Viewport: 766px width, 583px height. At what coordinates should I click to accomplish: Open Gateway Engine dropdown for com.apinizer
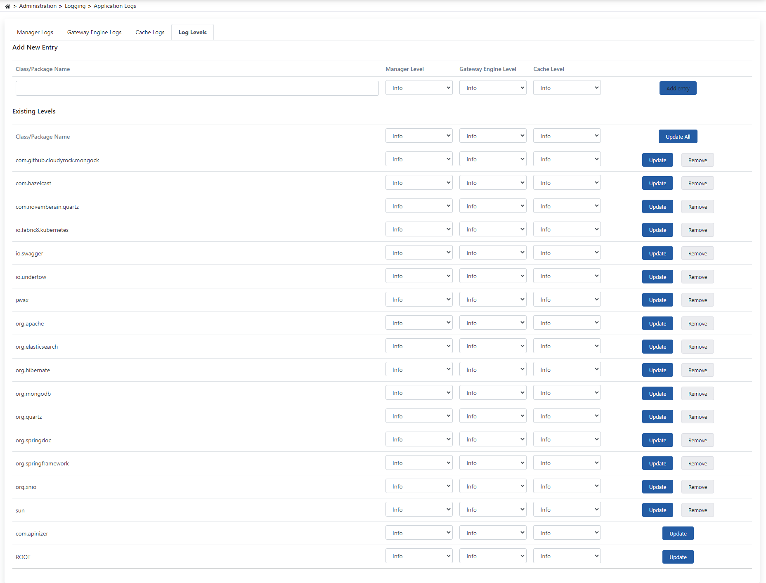493,533
